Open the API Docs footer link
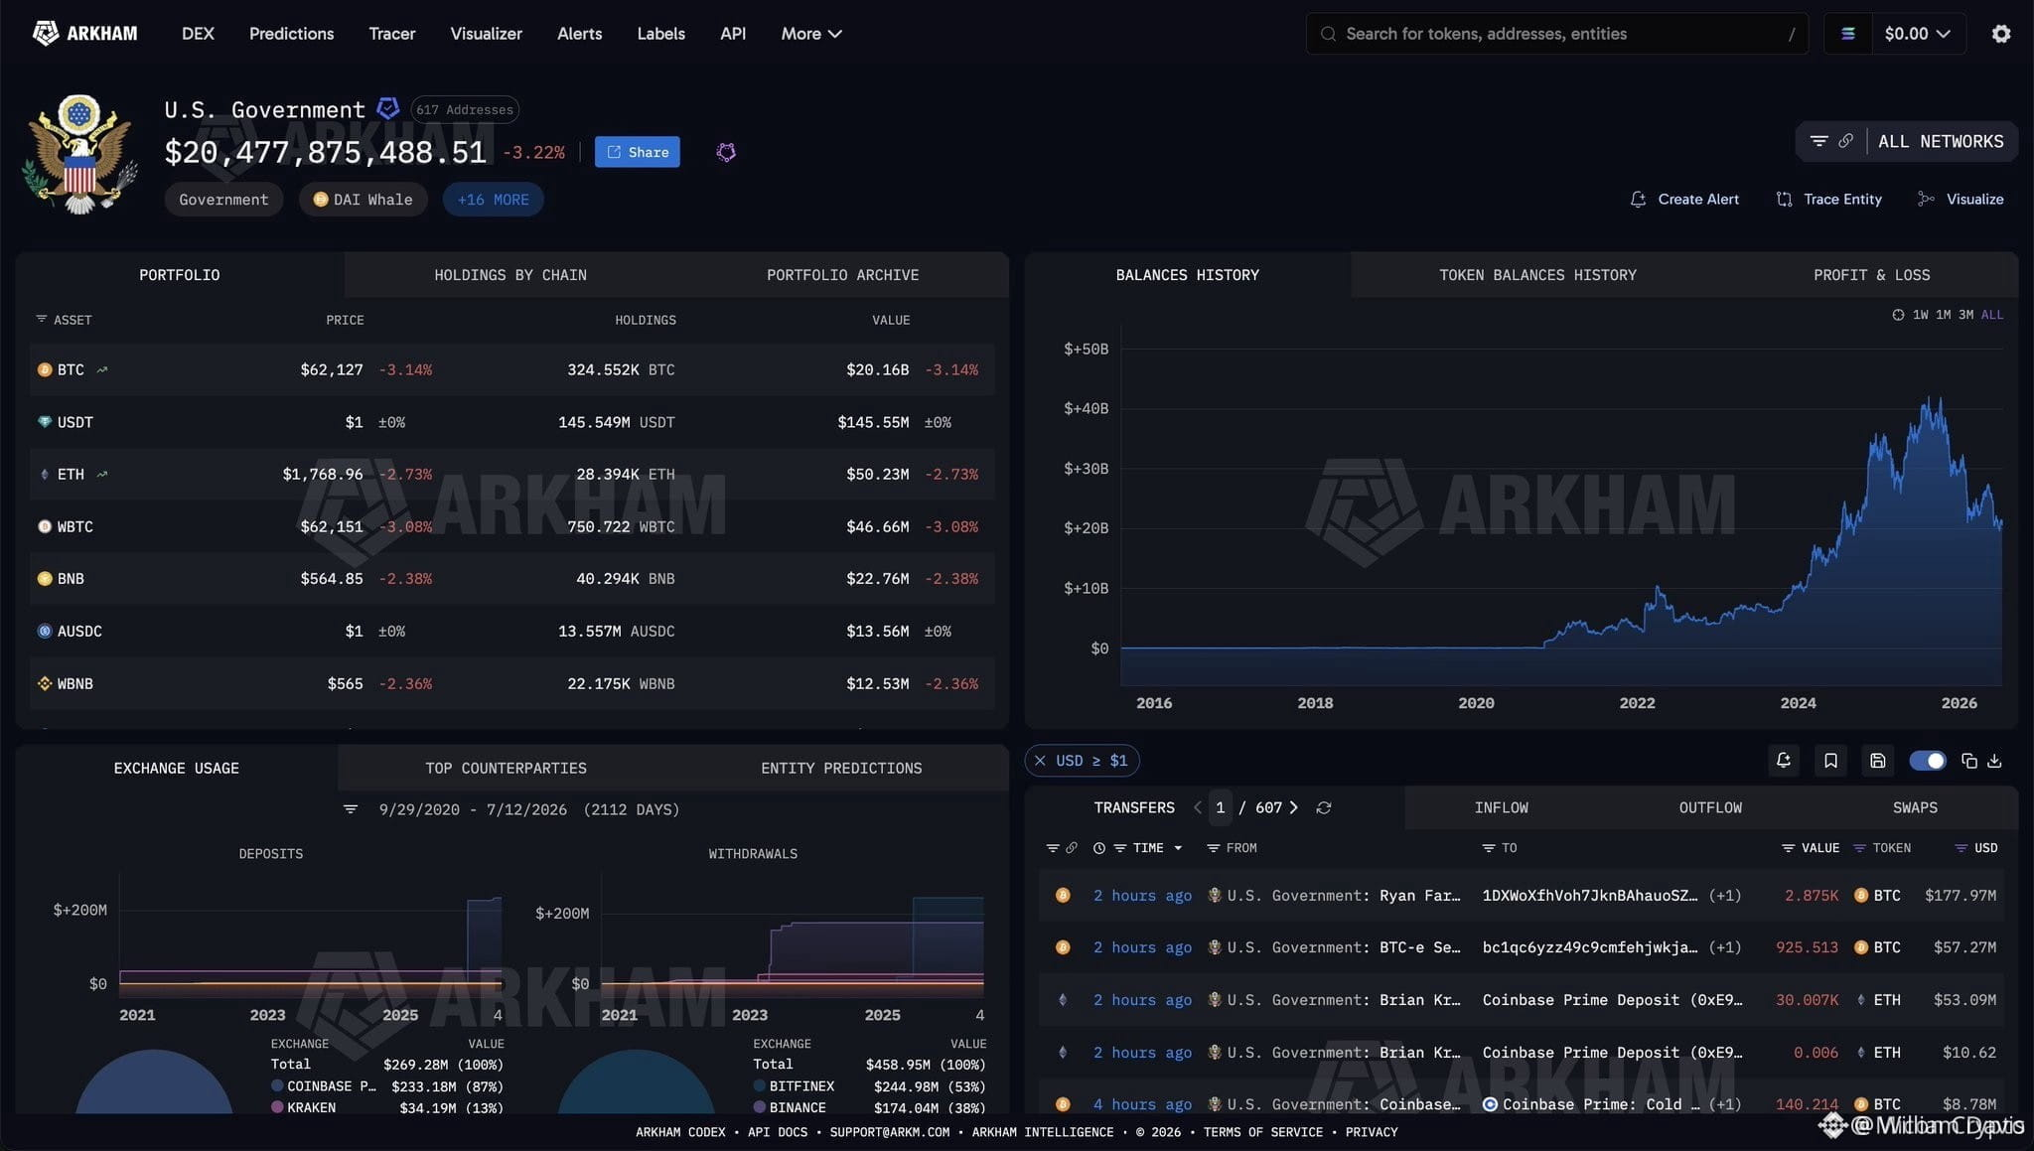The height and width of the screenshot is (1151, 2034). pos(778,1132)
